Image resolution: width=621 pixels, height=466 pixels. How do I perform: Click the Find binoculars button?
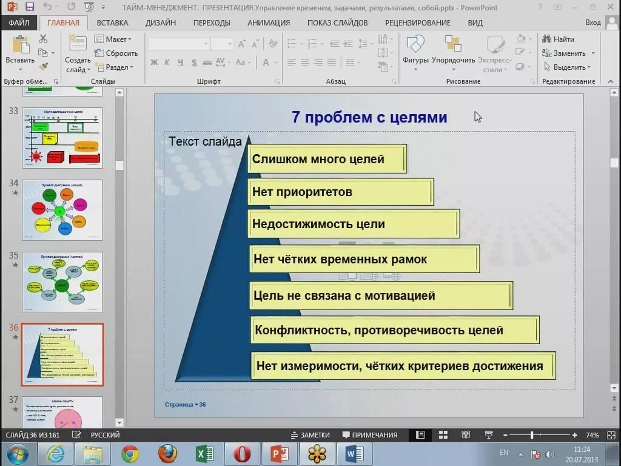558,39
